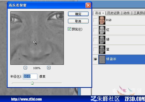Click the 蓝 channel name
This screenshot has width=145, height=102.
(x=108, y=49)
